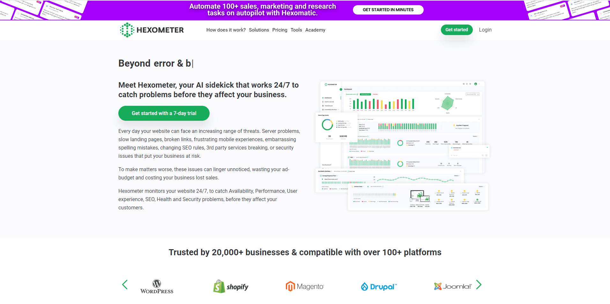The height and width of the screenshot is (304, 610).
Task: Click the paragraph starting 'Every day your website'
Action: [209, 143]
